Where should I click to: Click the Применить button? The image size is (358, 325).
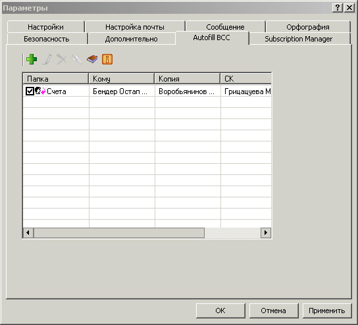pyautogui.click(x=327, y=311)
